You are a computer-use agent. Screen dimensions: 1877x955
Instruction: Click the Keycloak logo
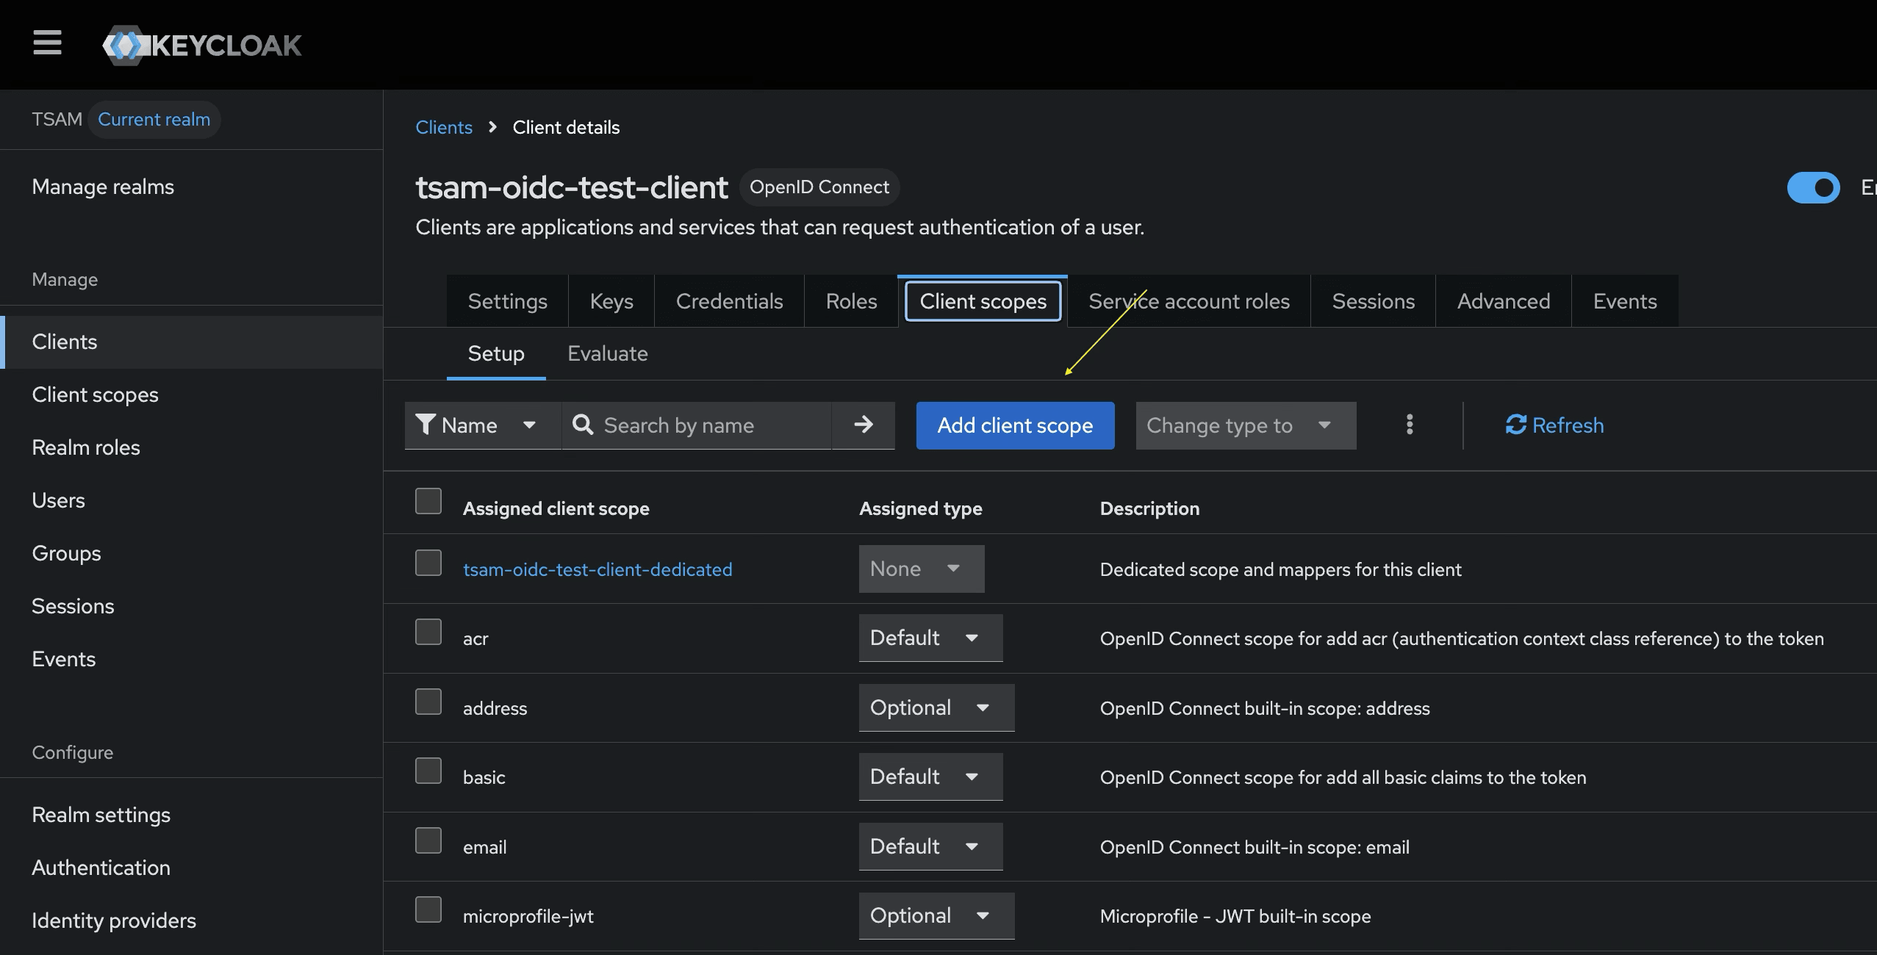[202, 45]
